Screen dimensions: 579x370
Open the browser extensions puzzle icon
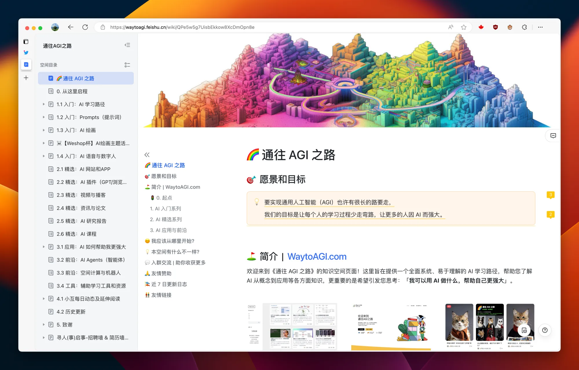524,27
